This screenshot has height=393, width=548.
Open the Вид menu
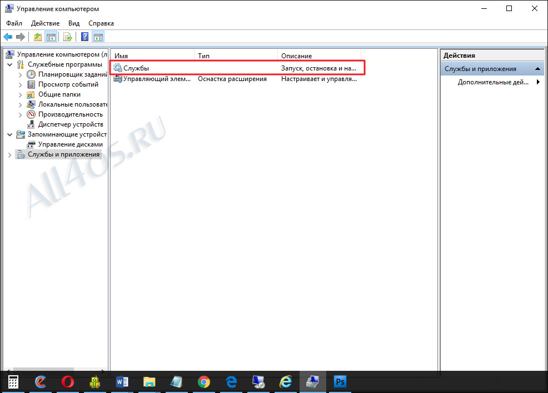point(74,23)
